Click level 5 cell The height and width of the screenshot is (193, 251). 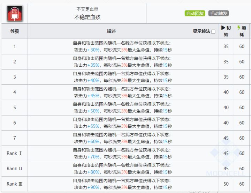(x=15, y=107)
